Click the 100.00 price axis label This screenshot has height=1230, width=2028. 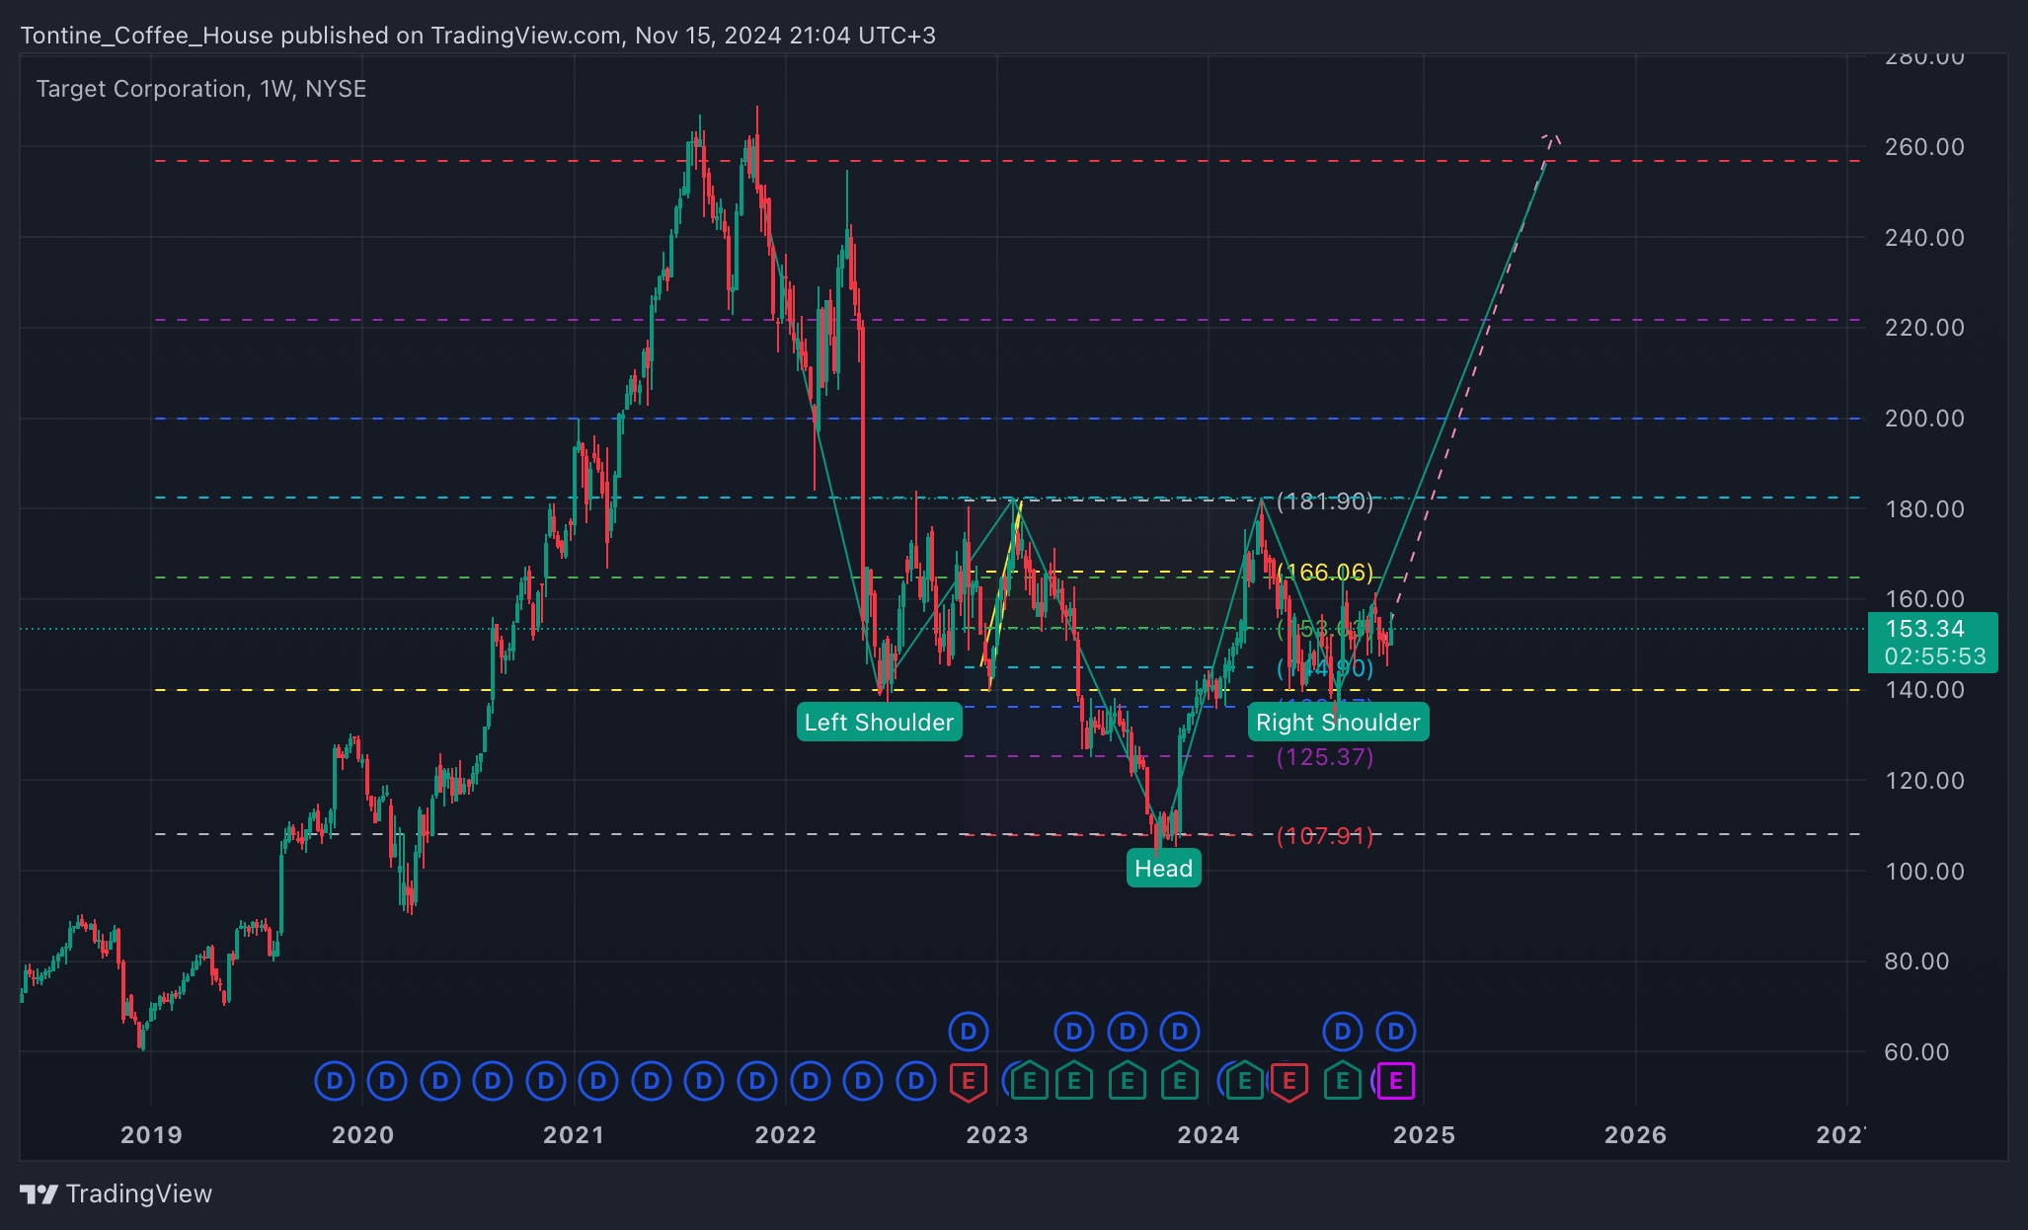coord(1924,872)
